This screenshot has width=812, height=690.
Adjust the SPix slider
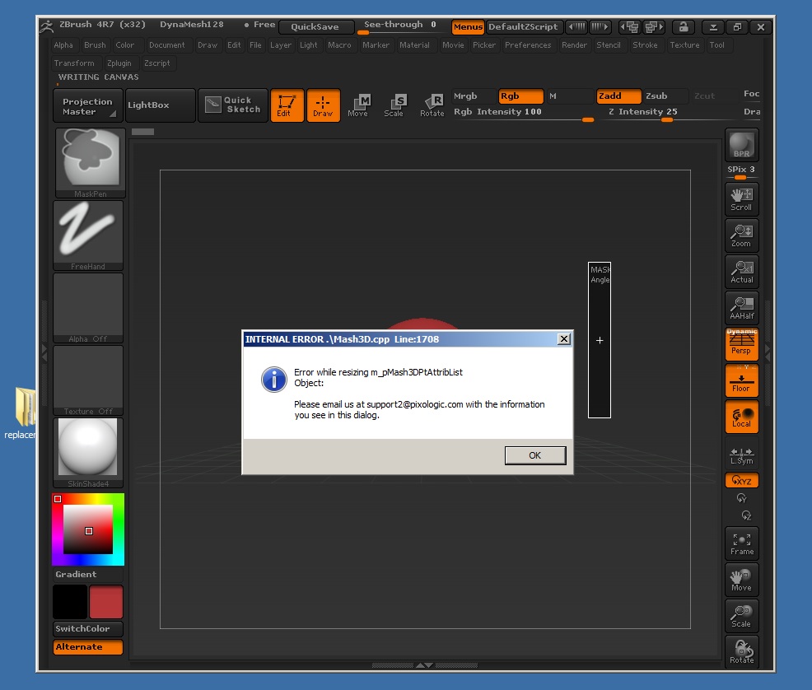pyautogui.click(x=741, y=171)
